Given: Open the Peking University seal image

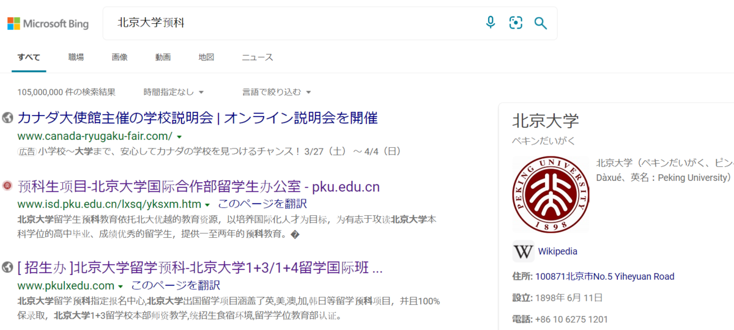Looking at the screenshot, I should 550,193.
